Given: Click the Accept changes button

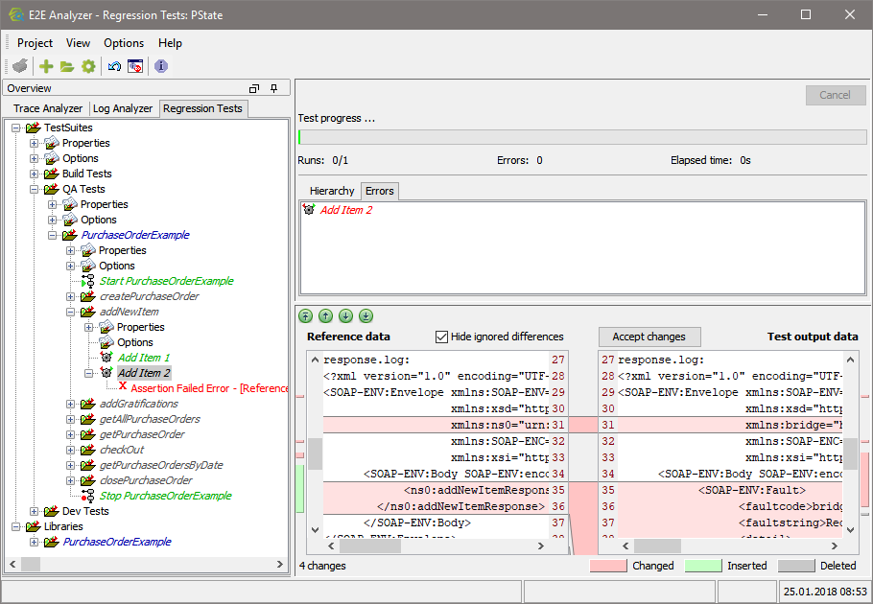Looking at the screenshot, I should point(649,337).
